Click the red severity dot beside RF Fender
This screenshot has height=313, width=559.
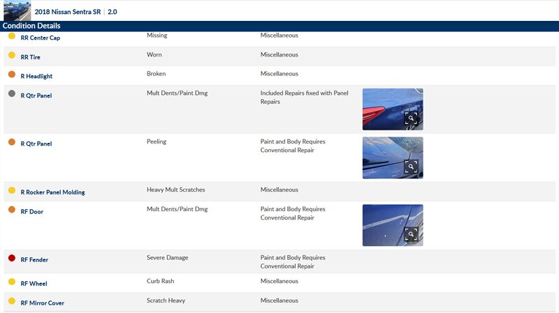(x=12, y=259)
